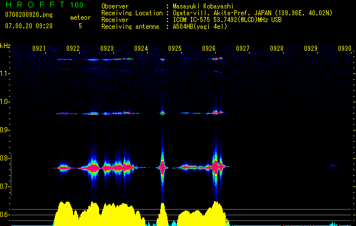Viewport: 356px width, 226px height.
Task: Click the 0.6 kHz frequency label
Action: (x=5, y=215)
